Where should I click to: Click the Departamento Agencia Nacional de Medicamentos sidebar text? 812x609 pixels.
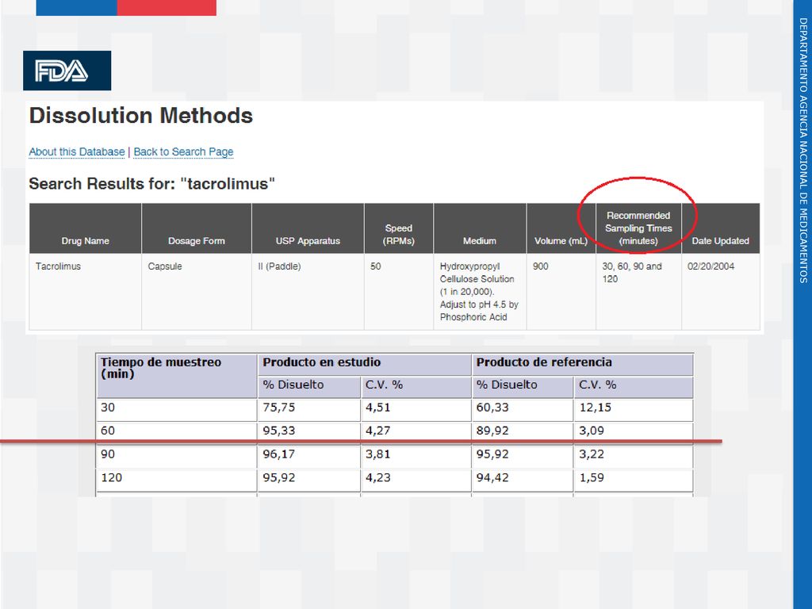click(x=802, y=150)
